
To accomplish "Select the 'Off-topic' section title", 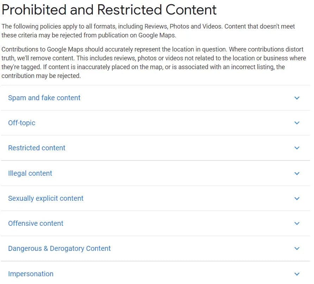I will click(22, 123).
